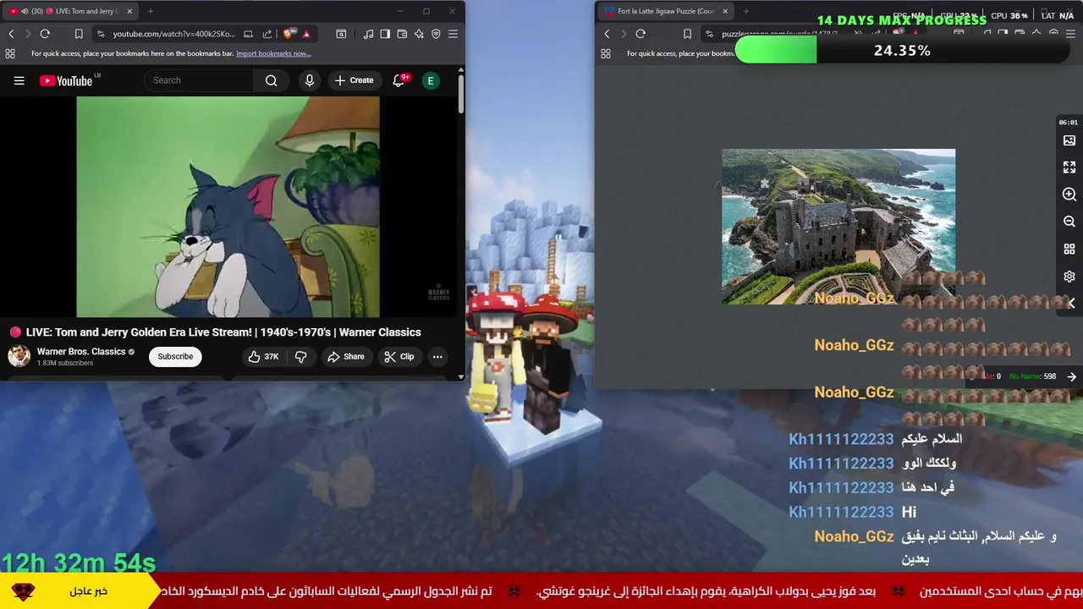Viewport: 1083px width, 609px height.
Task: Share the Tom and Jerry stream
Action: 346,357
